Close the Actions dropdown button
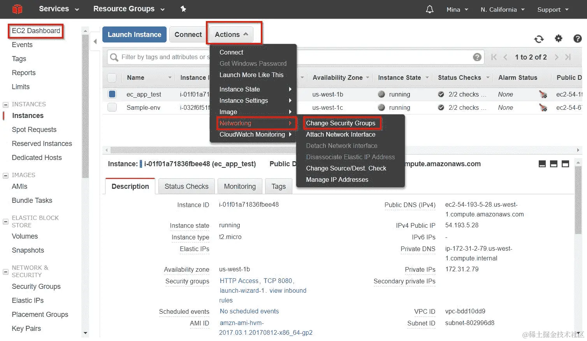The height and width of the screenshot is (341, 587). (x=232, y=35)
